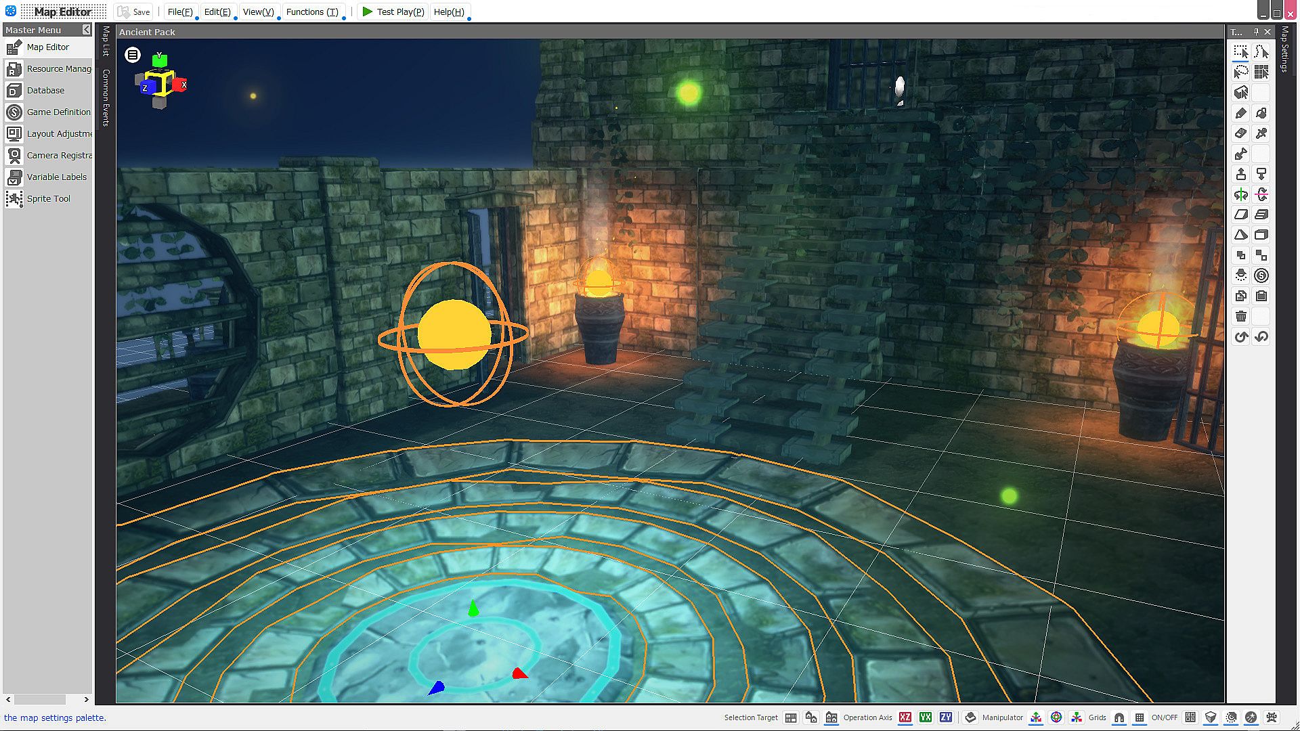Screen dimensions: 1300x731
Task: Click the undo arrow icon
Action: coord(1240,336)
